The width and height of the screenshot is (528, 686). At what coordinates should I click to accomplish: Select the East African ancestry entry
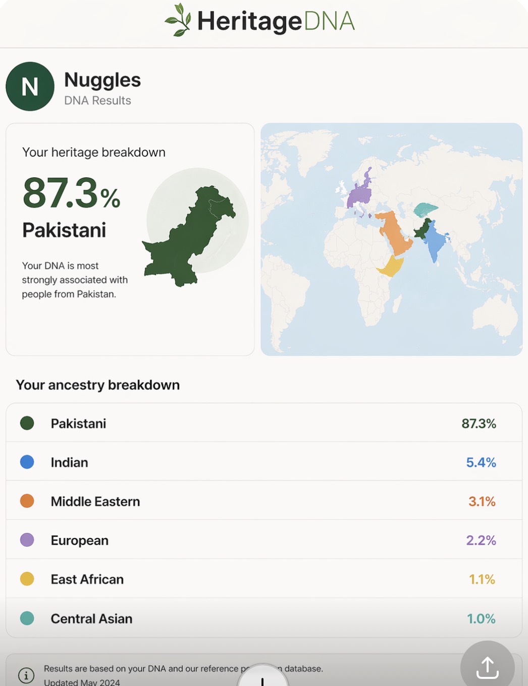pos(263,579)
